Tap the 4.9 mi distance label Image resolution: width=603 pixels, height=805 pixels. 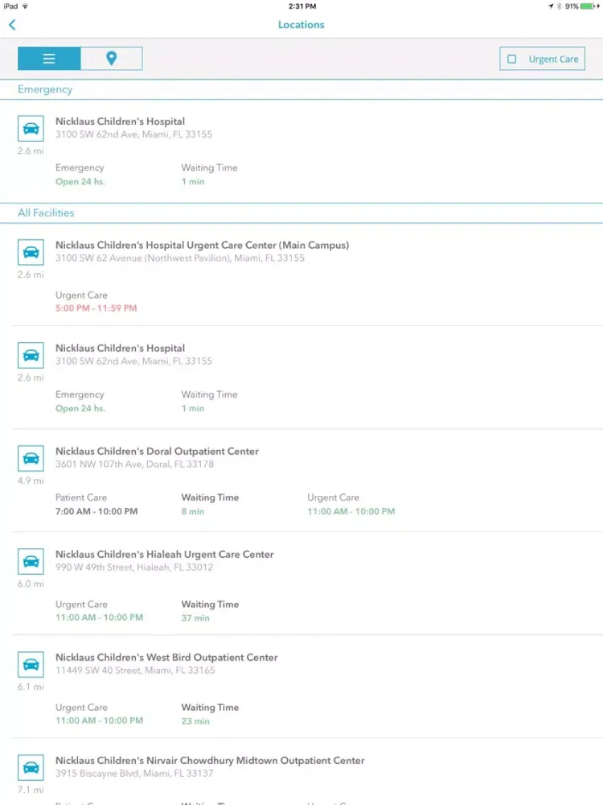31,481
